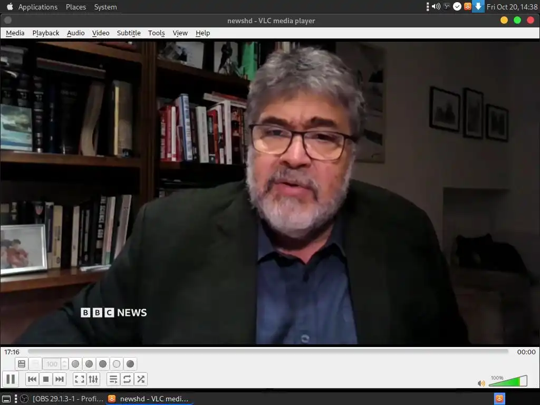Open the System menu in top panel

coord(105,7)
